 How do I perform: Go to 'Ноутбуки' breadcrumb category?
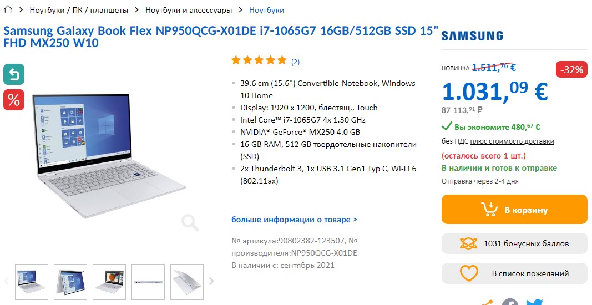point(266,10)
